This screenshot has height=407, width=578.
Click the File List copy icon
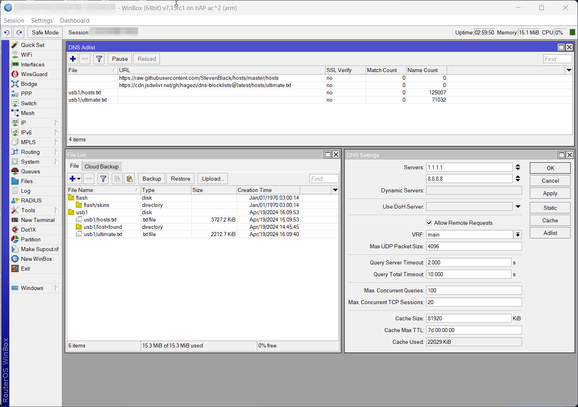click(117, 179)
